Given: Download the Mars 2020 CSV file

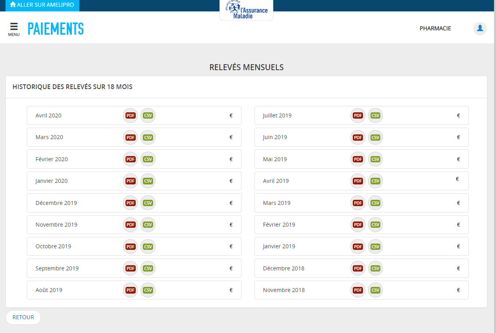Looking at the screenshot, I should pyautogui.click(x=148, y=138).
